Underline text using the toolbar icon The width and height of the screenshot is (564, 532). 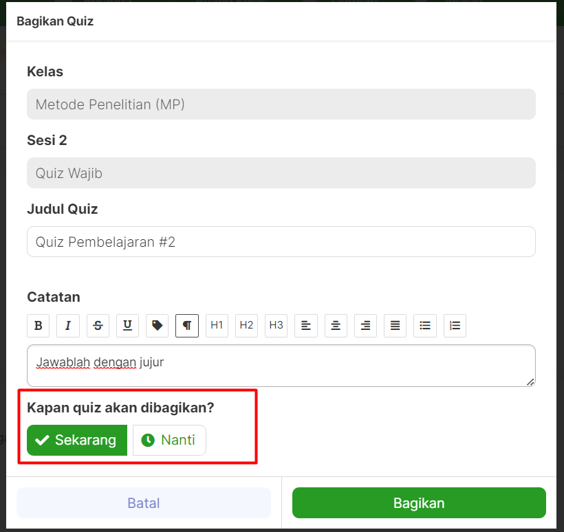coord(127,326)
